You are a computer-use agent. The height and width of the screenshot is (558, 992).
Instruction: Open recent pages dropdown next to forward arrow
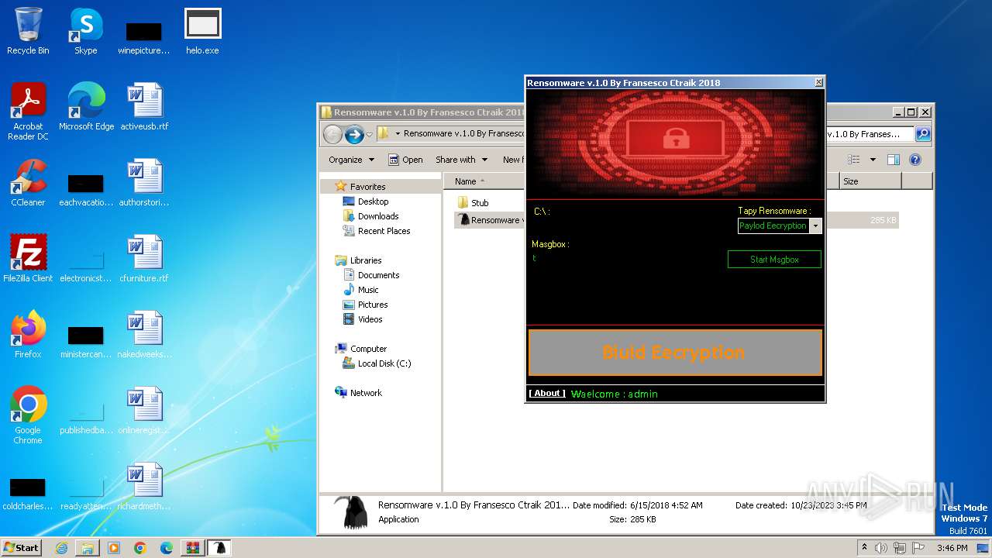pos(370,134)
